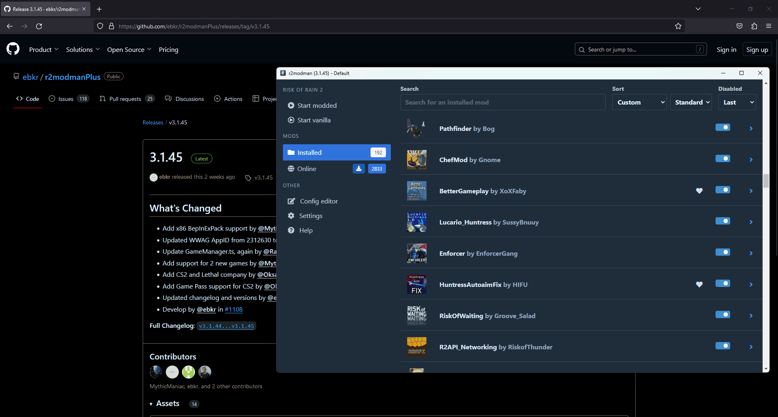
Task: Click the download icon next to Online
Action: point(359,169)
